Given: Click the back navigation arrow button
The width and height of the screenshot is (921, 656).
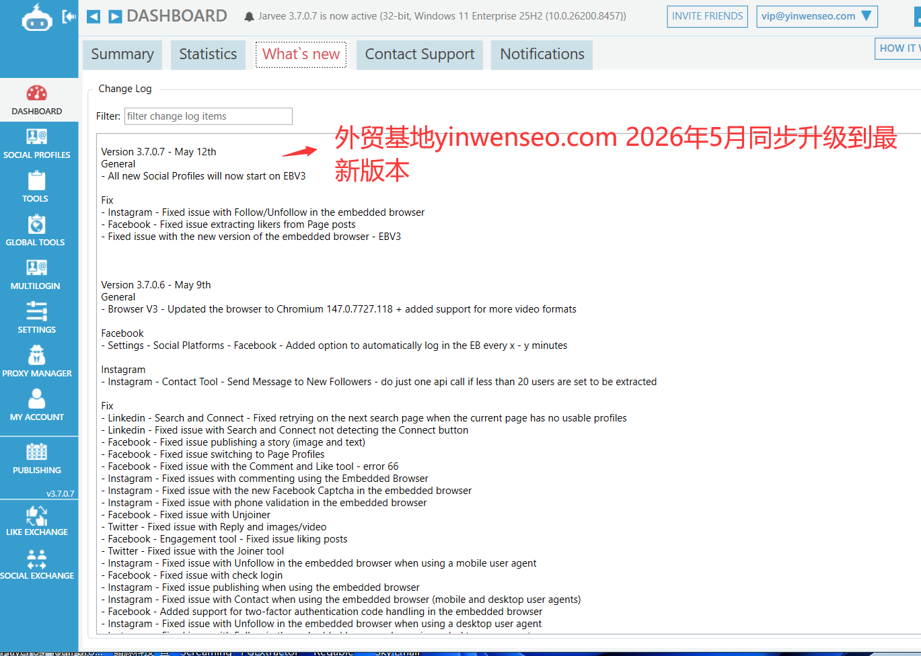Looking at the screenshot, I should pos(94,17).
